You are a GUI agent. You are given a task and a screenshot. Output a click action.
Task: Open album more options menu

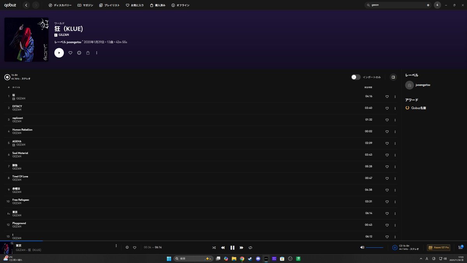pyautogui.click(x=97, y=53)
